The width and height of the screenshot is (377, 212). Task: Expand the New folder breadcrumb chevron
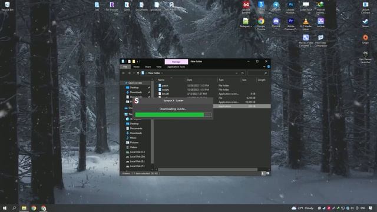(162, 73)
